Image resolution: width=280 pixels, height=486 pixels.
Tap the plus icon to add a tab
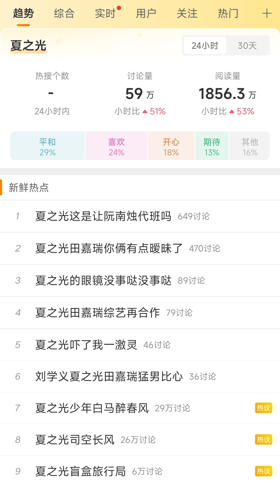click(267, 13)
